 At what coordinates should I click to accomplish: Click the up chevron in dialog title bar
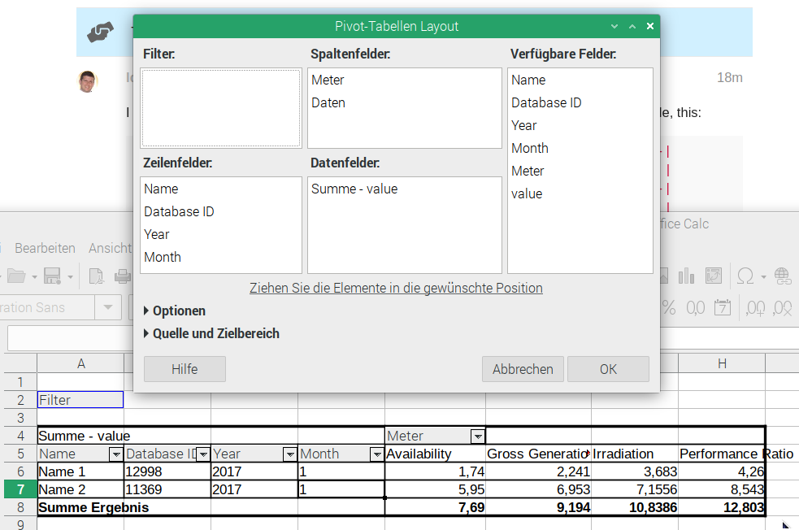tap(632, 26)
